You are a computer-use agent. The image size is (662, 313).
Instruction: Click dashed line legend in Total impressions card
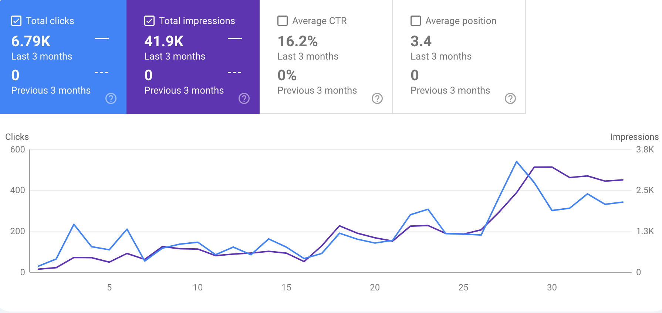click(235, 73)
